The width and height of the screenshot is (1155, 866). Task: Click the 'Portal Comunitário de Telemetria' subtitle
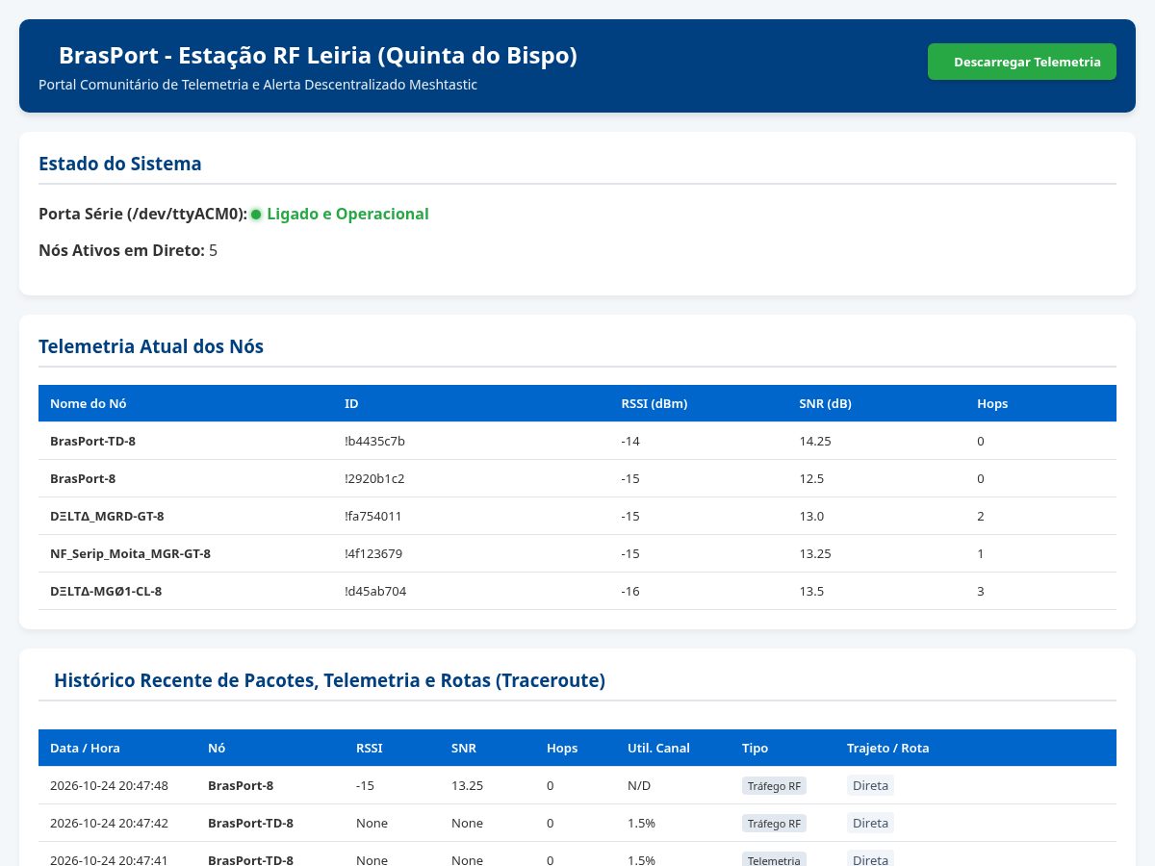pyautogui.click(x=258, y=85)
